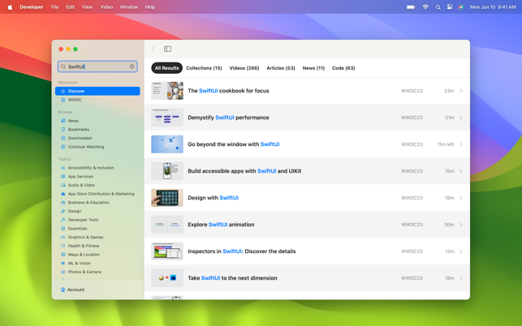Open Go beyond the window thumbnail
This screenshot has height=326, width=522.
(167, 144)
